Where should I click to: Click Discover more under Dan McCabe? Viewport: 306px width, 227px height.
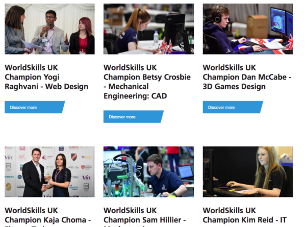pos(233,107)
